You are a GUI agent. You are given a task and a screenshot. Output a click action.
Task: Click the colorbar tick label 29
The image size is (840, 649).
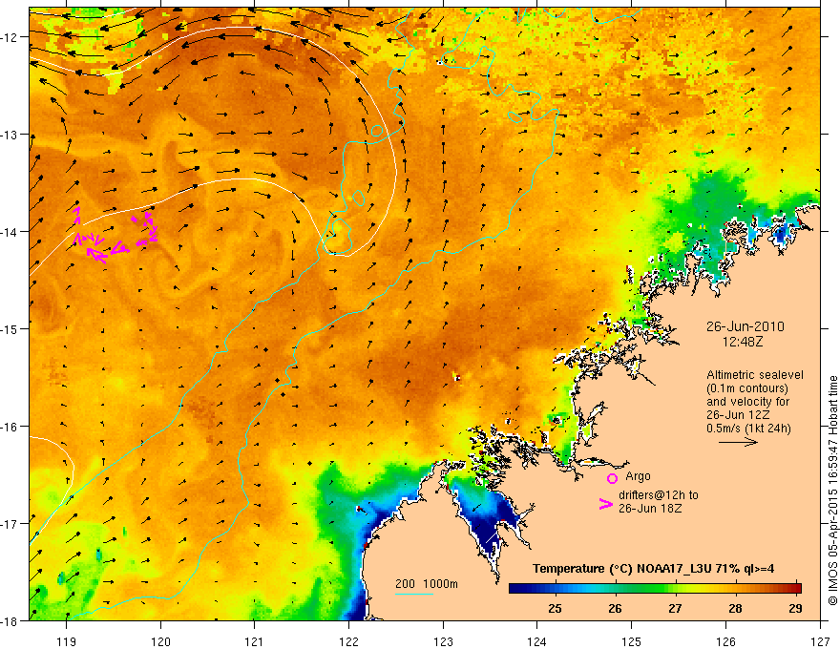795,608
